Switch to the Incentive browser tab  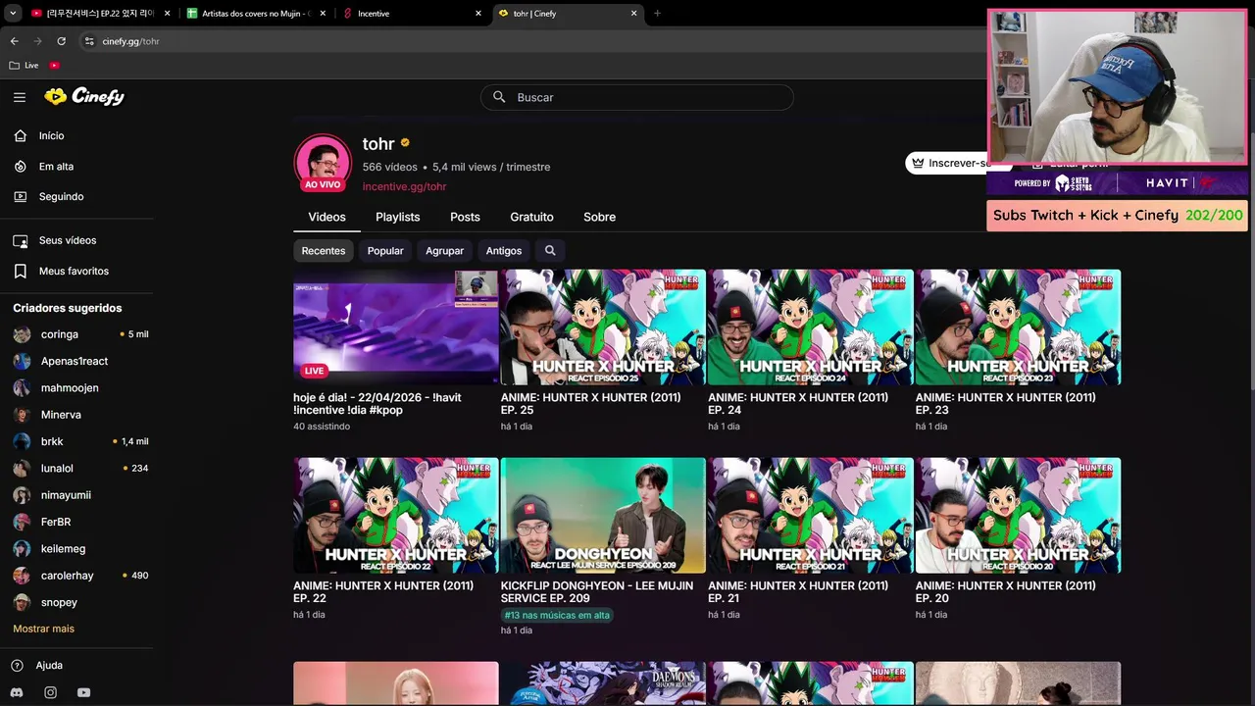(x=412, y=14)
